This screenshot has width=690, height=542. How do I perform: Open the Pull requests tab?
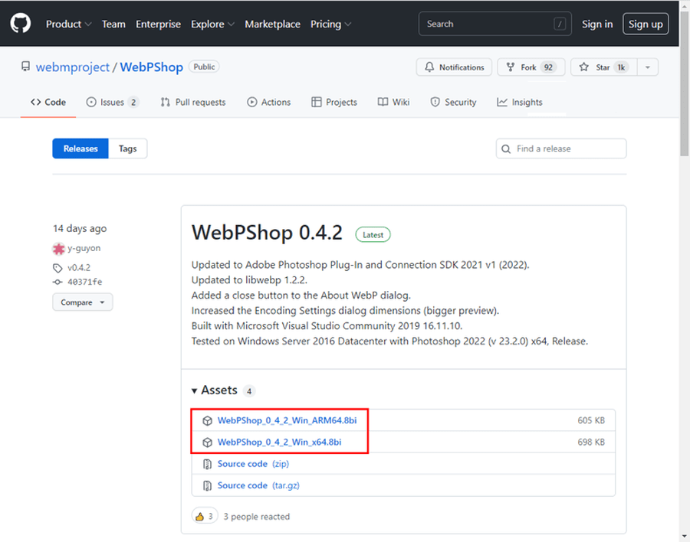pos(192,102)
